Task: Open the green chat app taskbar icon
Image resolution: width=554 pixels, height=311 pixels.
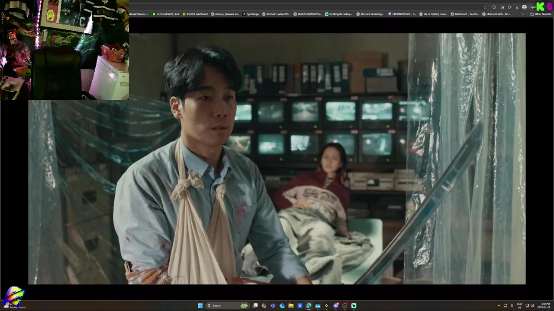Action: 354,305
